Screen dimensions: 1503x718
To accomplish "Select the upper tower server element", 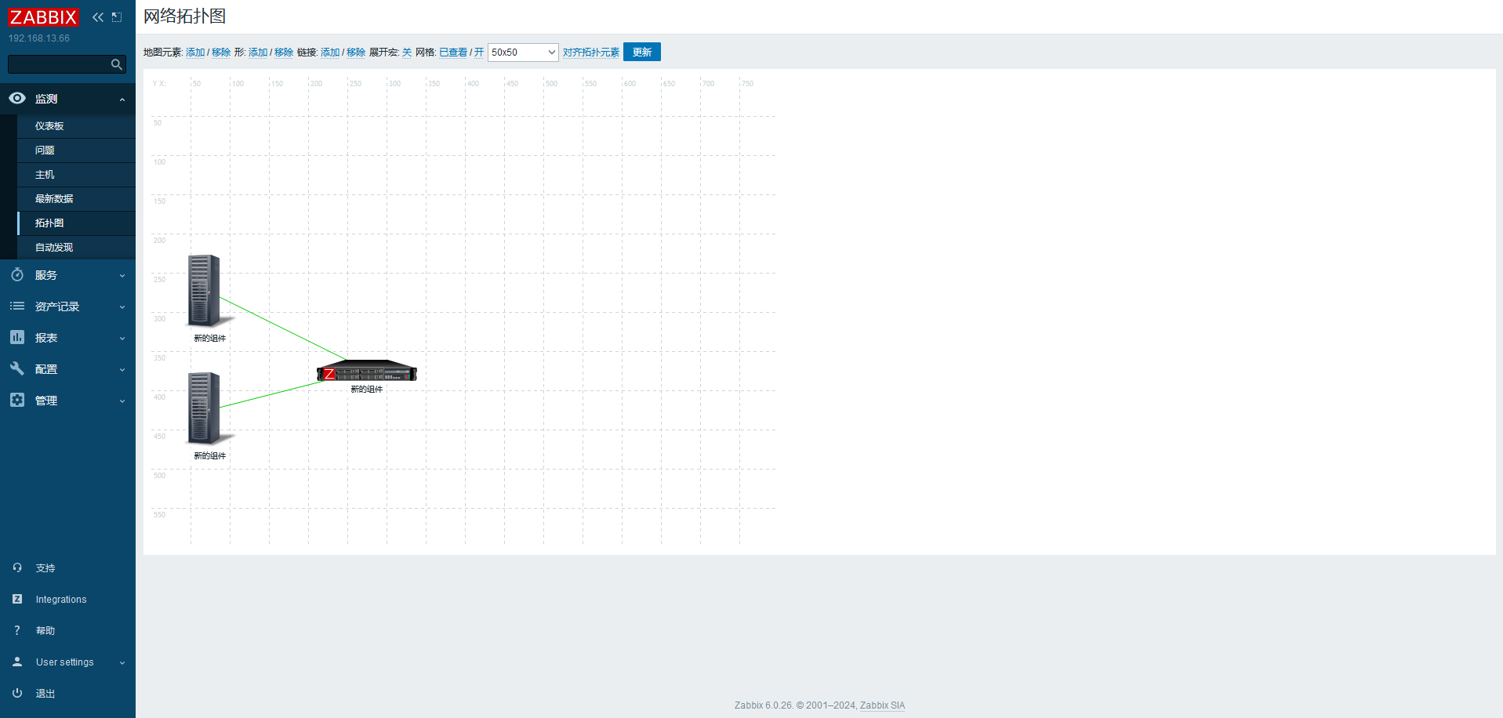I will click(x=205, y=290).
